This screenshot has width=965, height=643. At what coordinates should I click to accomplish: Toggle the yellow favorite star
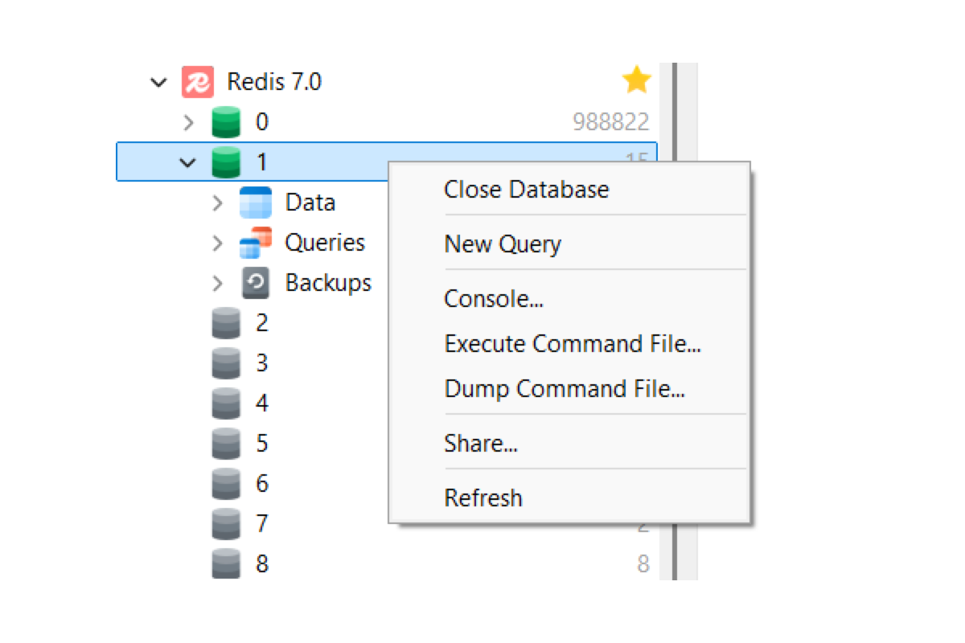pos(636,80)
